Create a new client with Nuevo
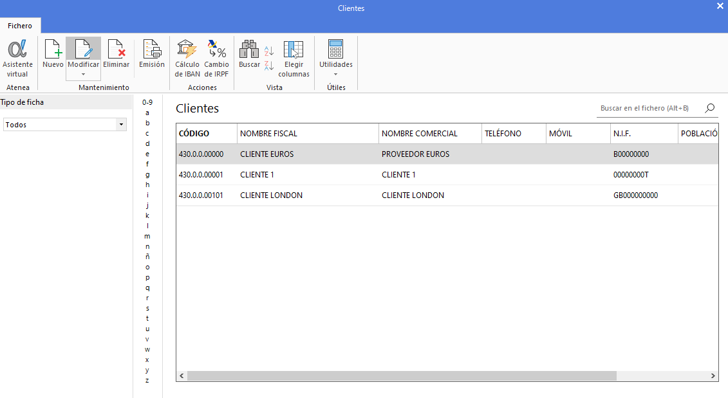The width and height of the screenshot is (728, 398). coord(53,54)
